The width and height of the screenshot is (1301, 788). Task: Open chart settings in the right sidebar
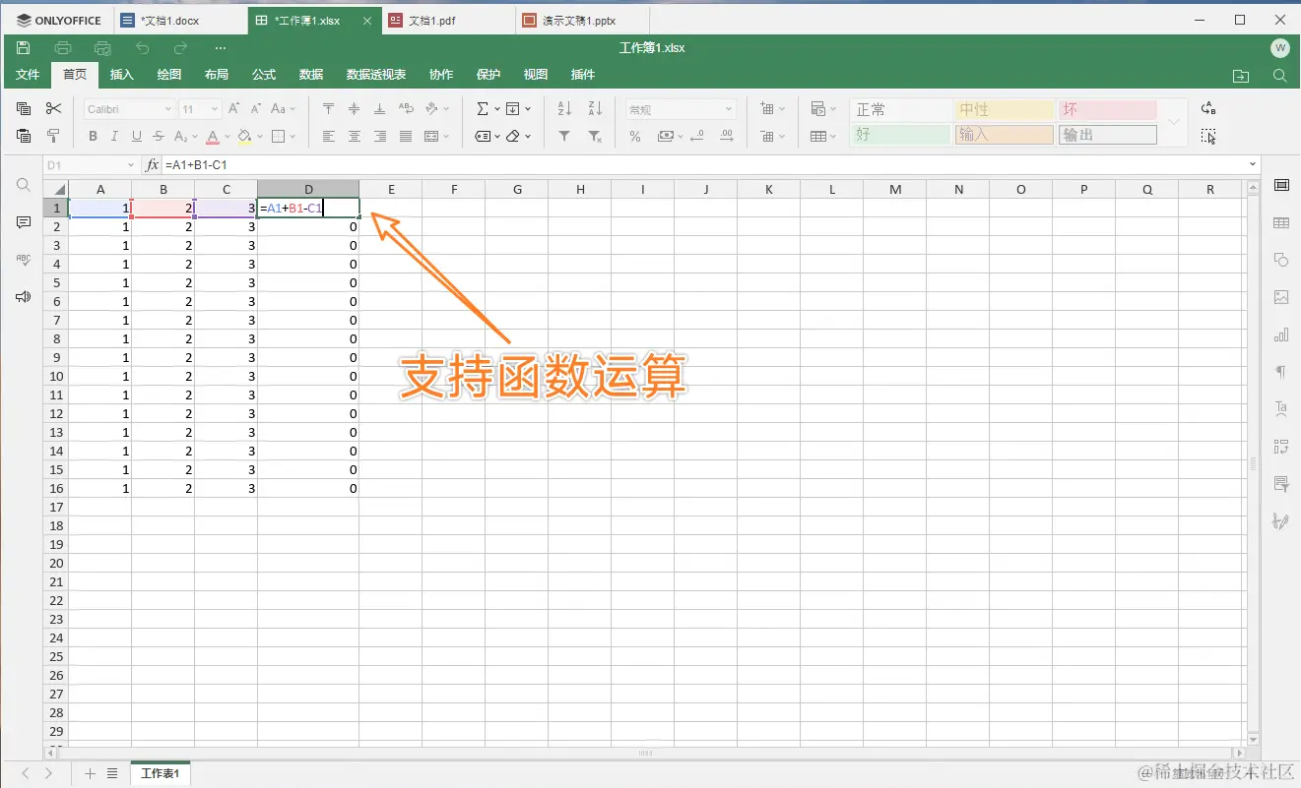(x=1281, y=334)
